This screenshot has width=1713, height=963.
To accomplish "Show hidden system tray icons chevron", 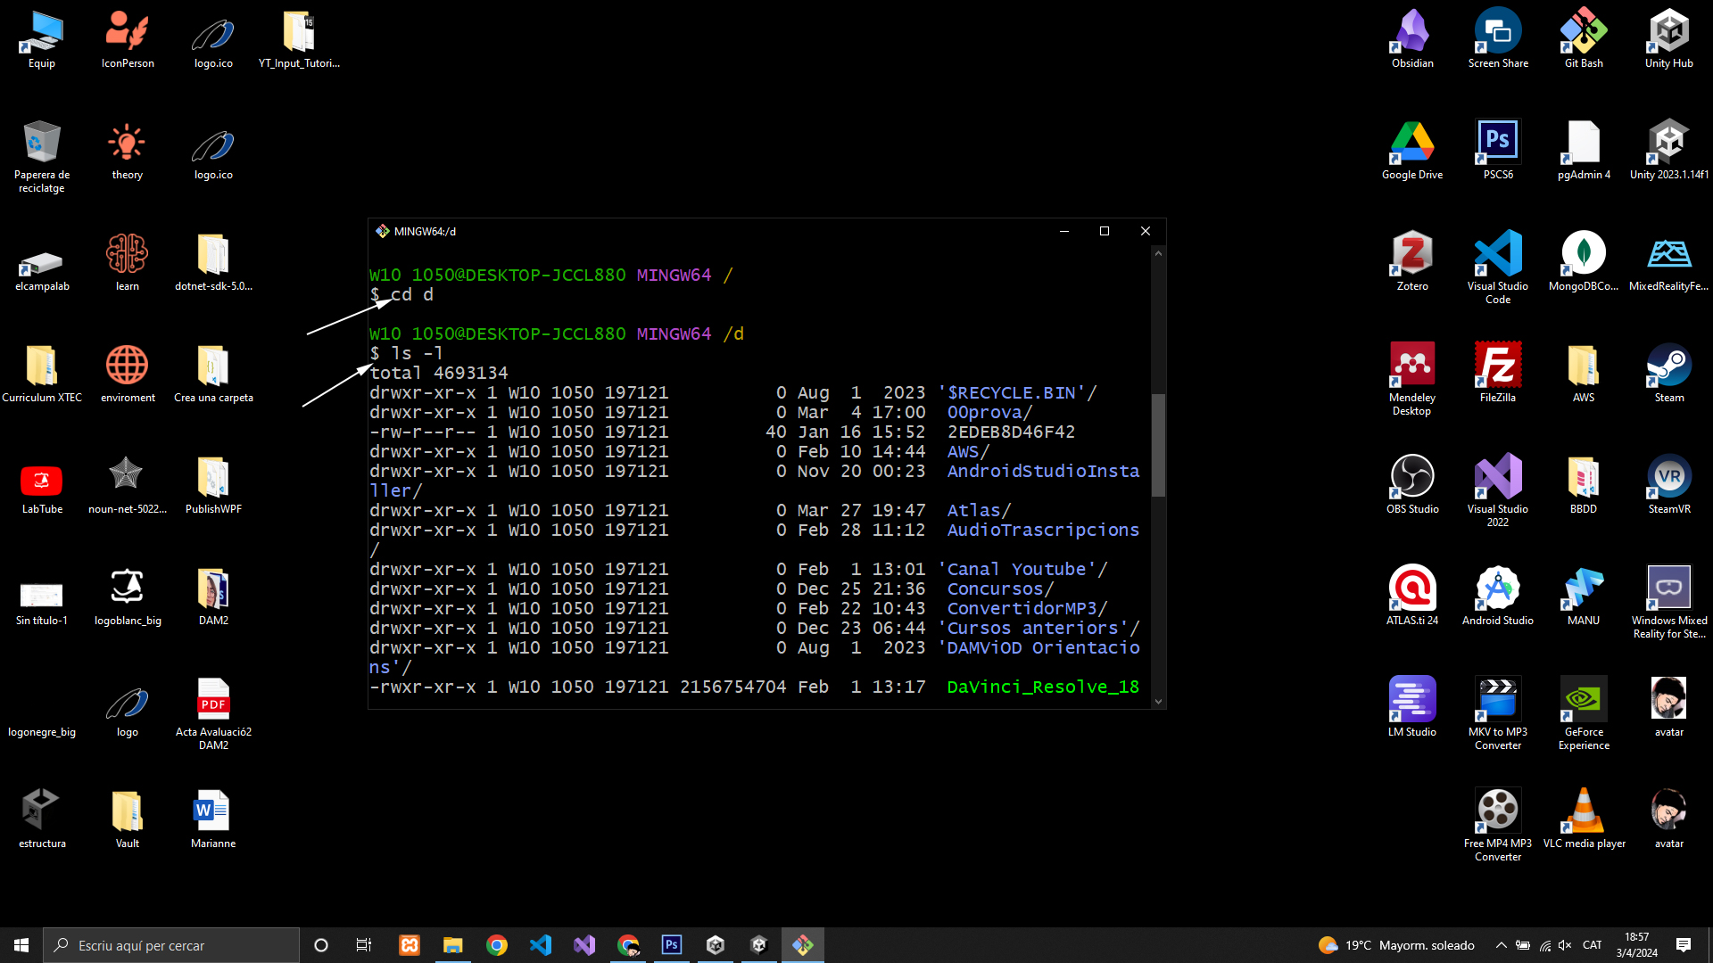I will (1501, 945).
